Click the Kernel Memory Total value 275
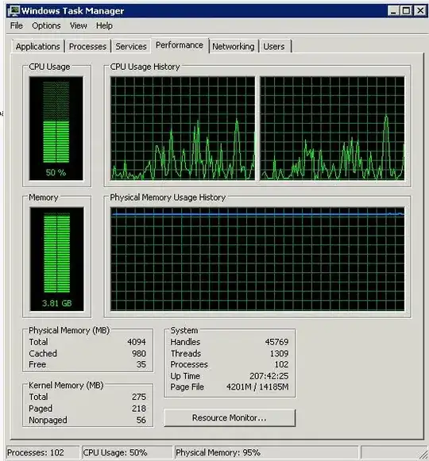Screen dimensions: 429x461 pyautogui.click(x=139, y=397)
